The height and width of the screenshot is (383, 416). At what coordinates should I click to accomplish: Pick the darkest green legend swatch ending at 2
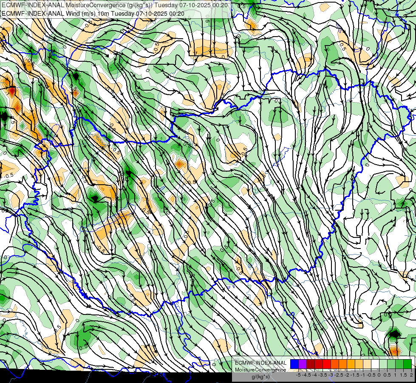(408, 364)
